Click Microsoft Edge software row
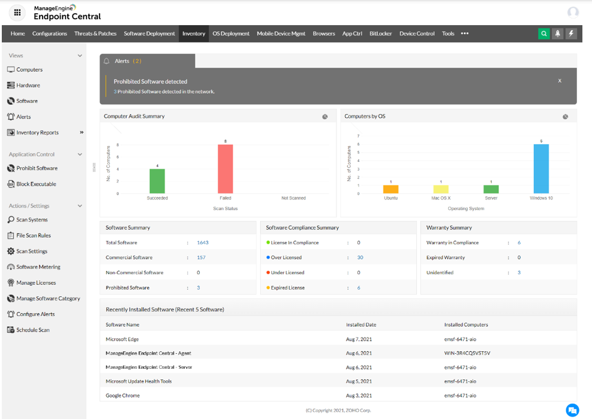Image resolution: width=592 pixels, height=419 pixels. click(338, 339)
